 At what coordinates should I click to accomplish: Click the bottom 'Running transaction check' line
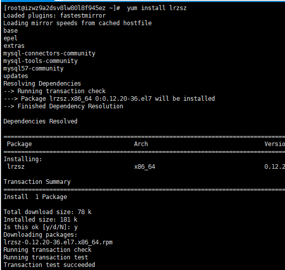pyautogui.click(x=47, y=250)
